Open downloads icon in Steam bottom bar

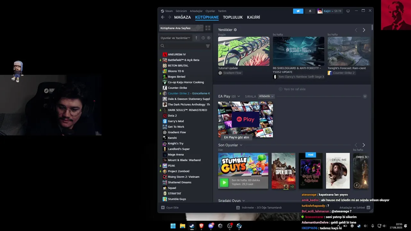(238, 208)
